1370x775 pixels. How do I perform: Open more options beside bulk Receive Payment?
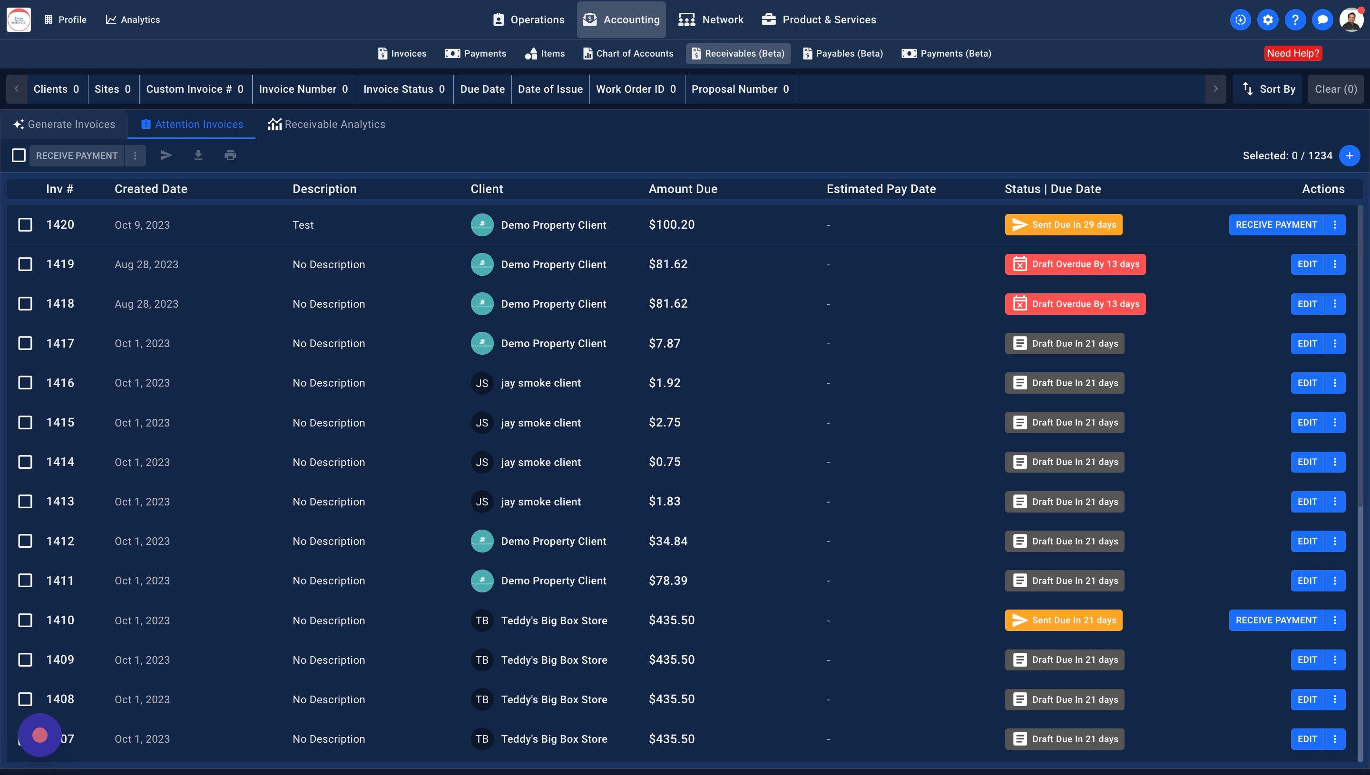click(135, 155)
